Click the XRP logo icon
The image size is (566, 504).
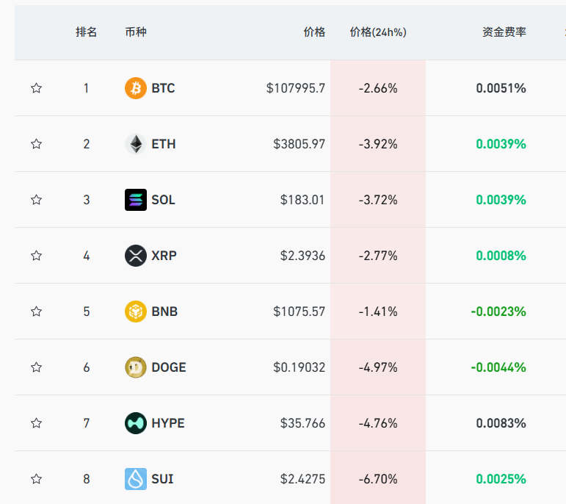[x=136, y=256]
